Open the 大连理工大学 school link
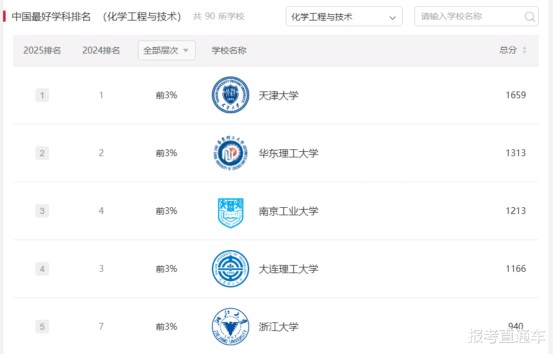 288,269
